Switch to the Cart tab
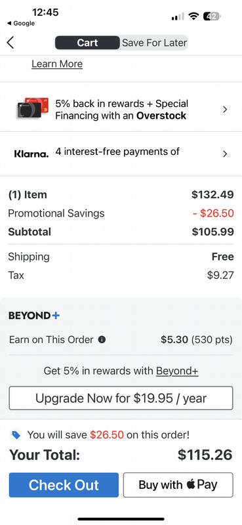 pyautogui.click(x=87, y=43)
